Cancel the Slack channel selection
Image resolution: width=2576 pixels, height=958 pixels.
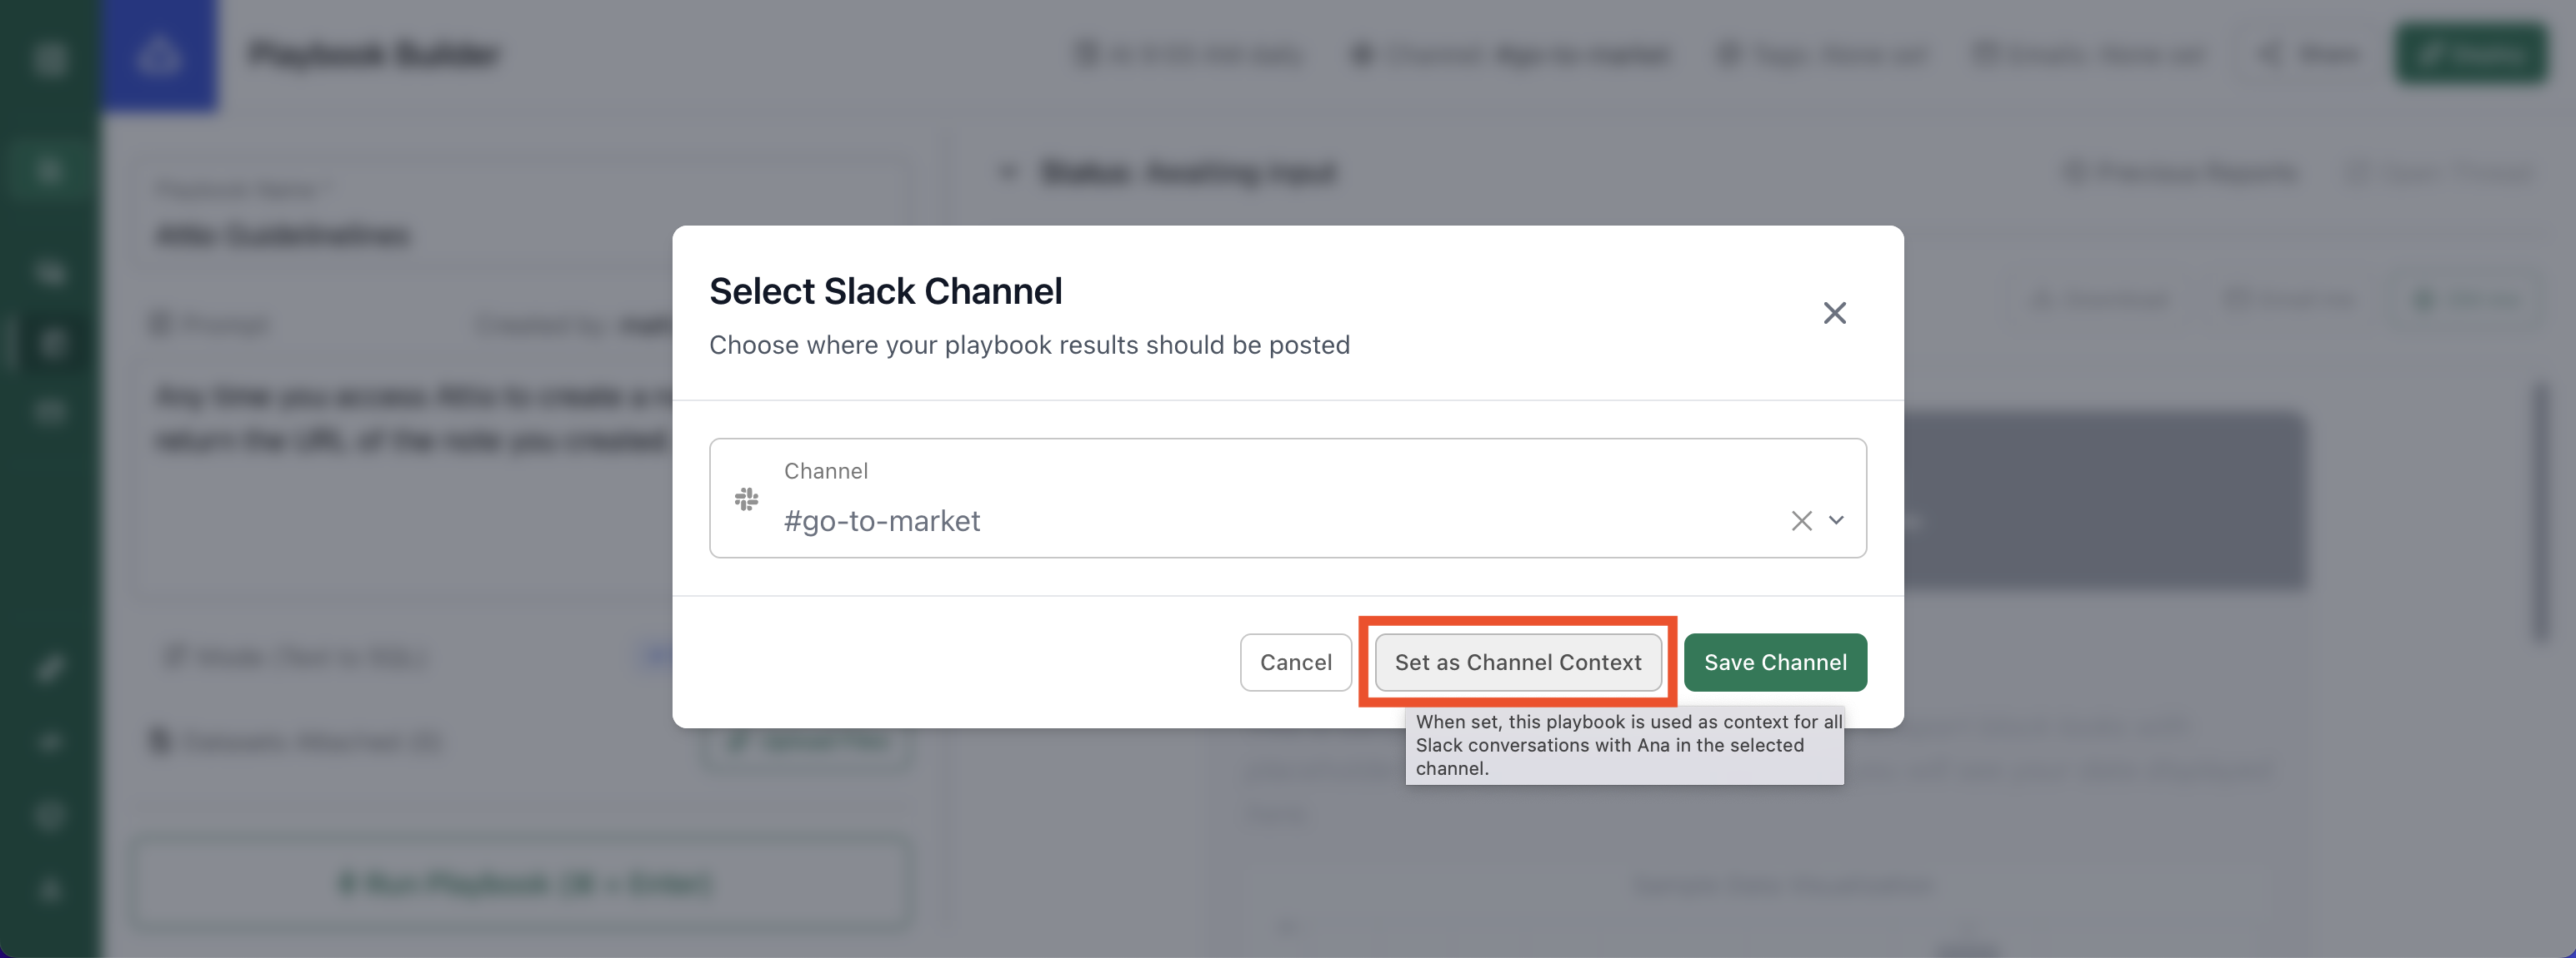click(x=1296, y=663)
